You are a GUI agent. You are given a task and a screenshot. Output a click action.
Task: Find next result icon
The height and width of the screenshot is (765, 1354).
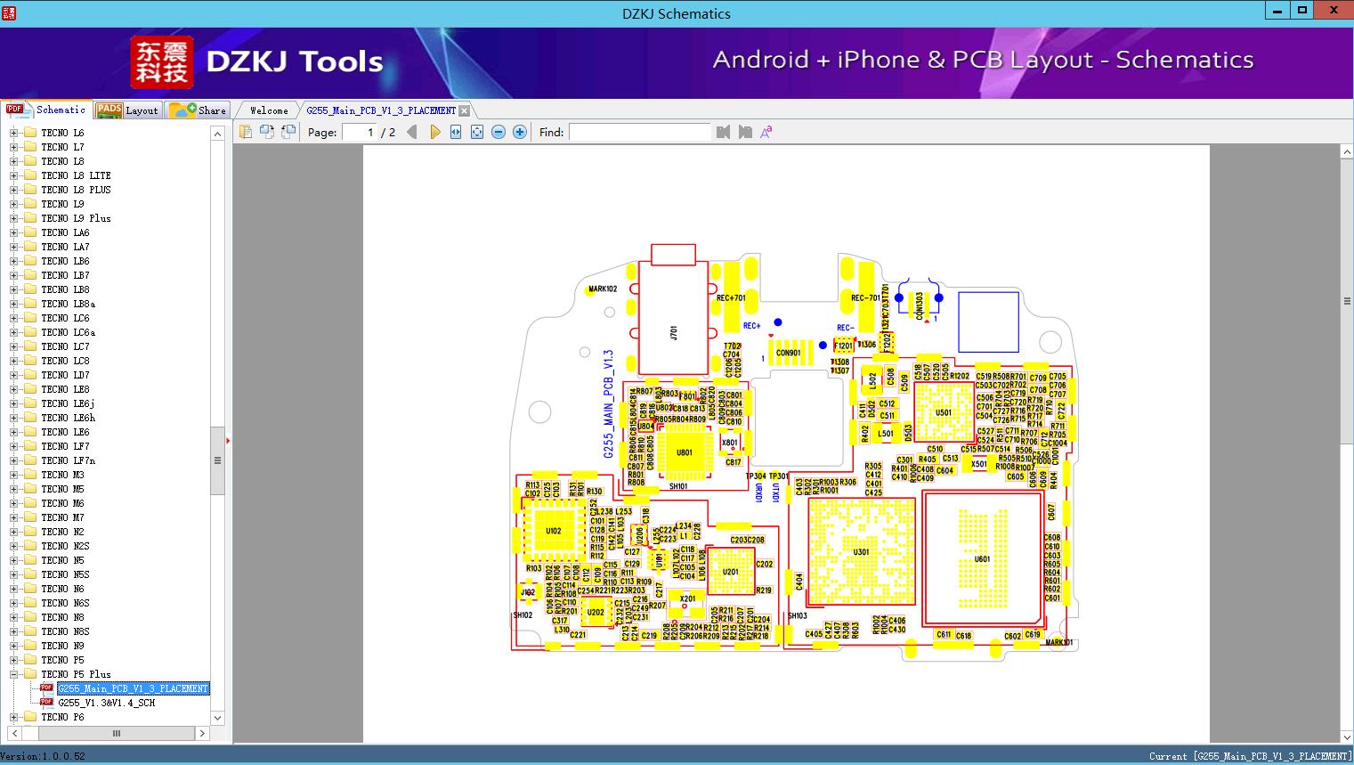pyautogui.click(x=745, y=132)
